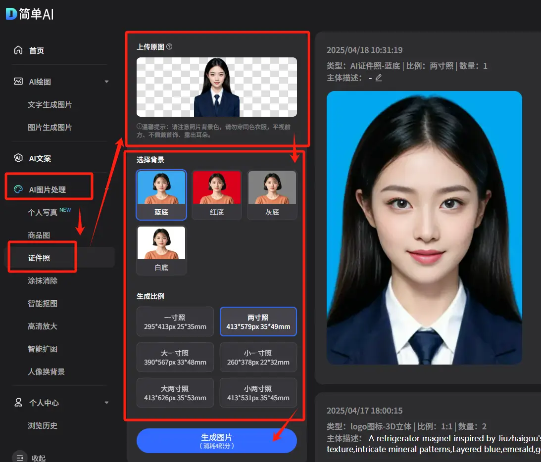Open the 人像换背景 feature link

[46, 371]
